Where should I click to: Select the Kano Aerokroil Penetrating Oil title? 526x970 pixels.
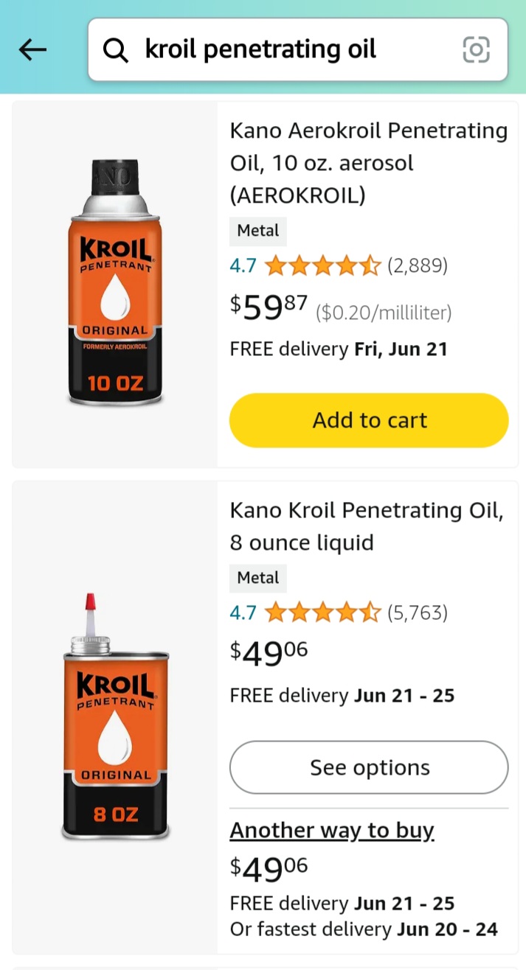(x=368, y=162)
